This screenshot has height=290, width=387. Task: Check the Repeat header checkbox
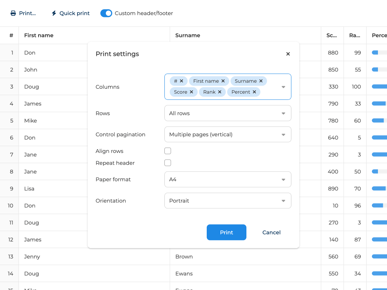click(168, 163)
